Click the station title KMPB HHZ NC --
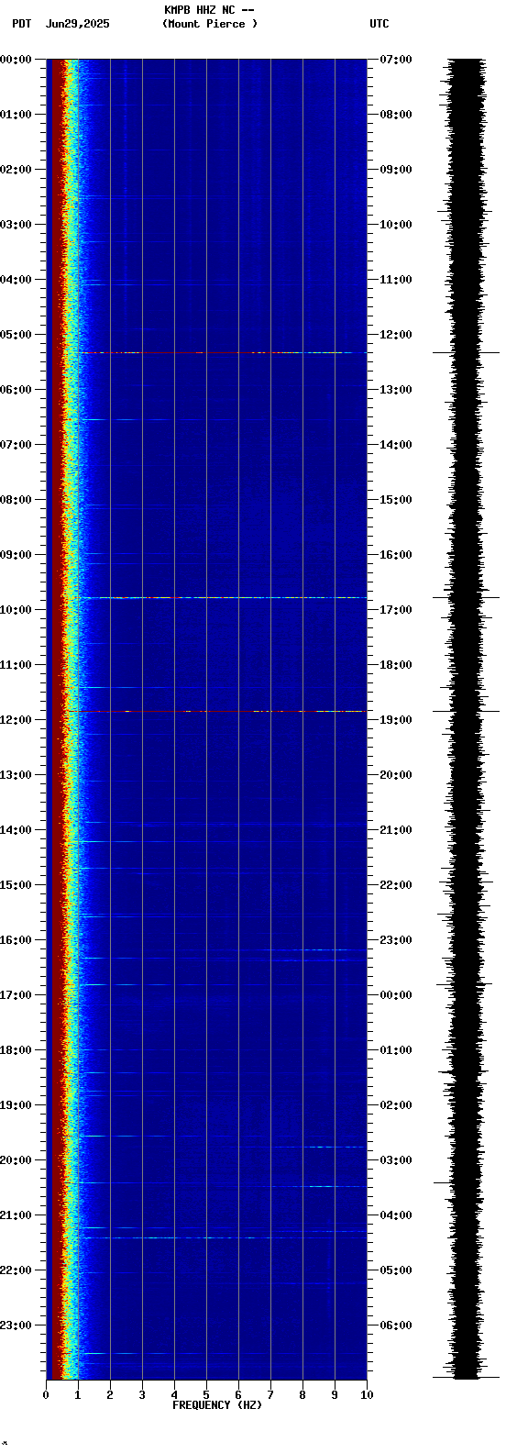This screenshot has height=1453, width=506. [209, 10]
